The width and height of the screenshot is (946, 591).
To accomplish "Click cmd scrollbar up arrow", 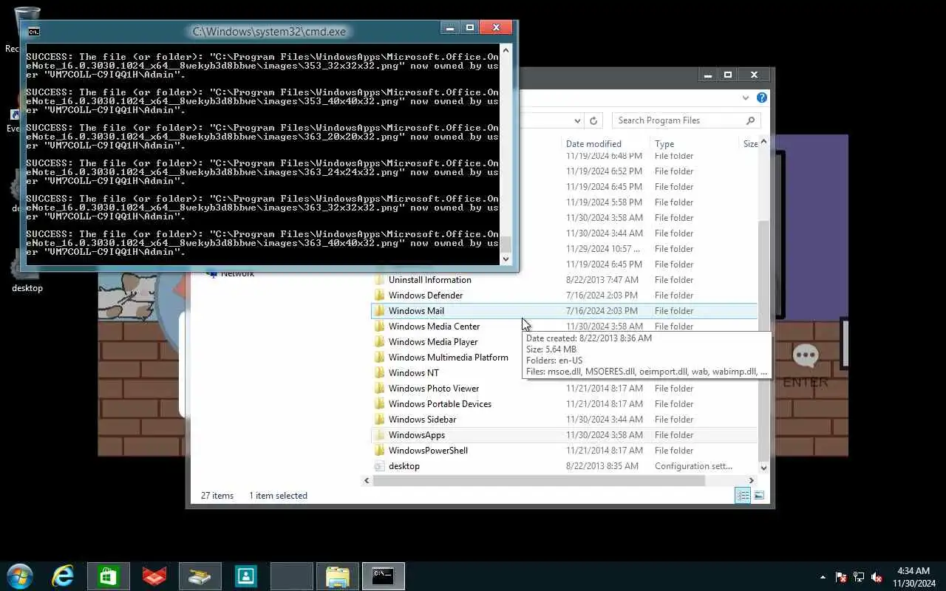I will [x=506, y=50].
